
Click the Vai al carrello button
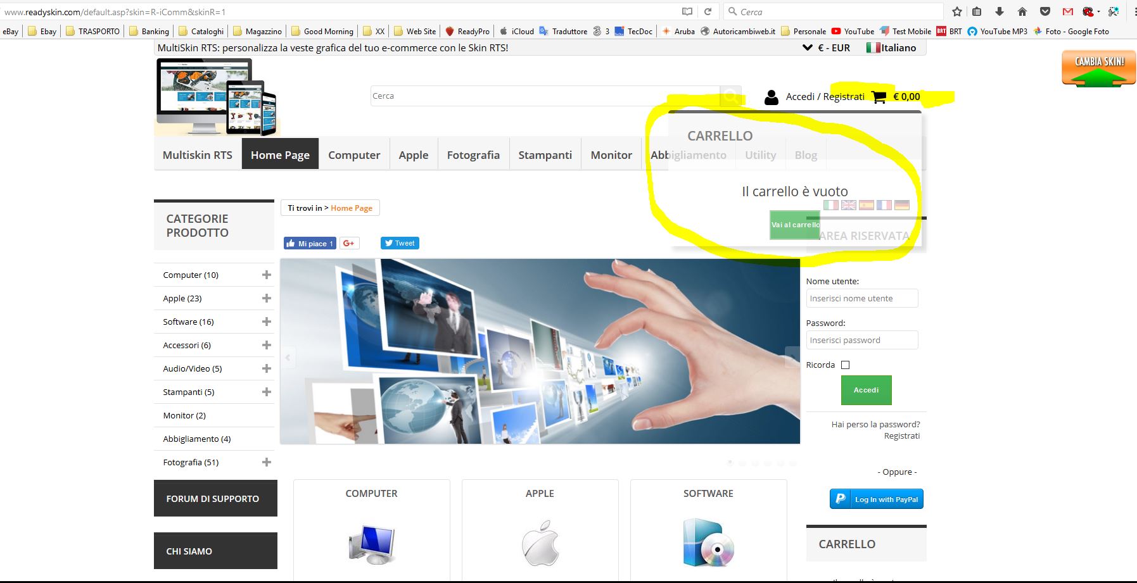(795, 225)
